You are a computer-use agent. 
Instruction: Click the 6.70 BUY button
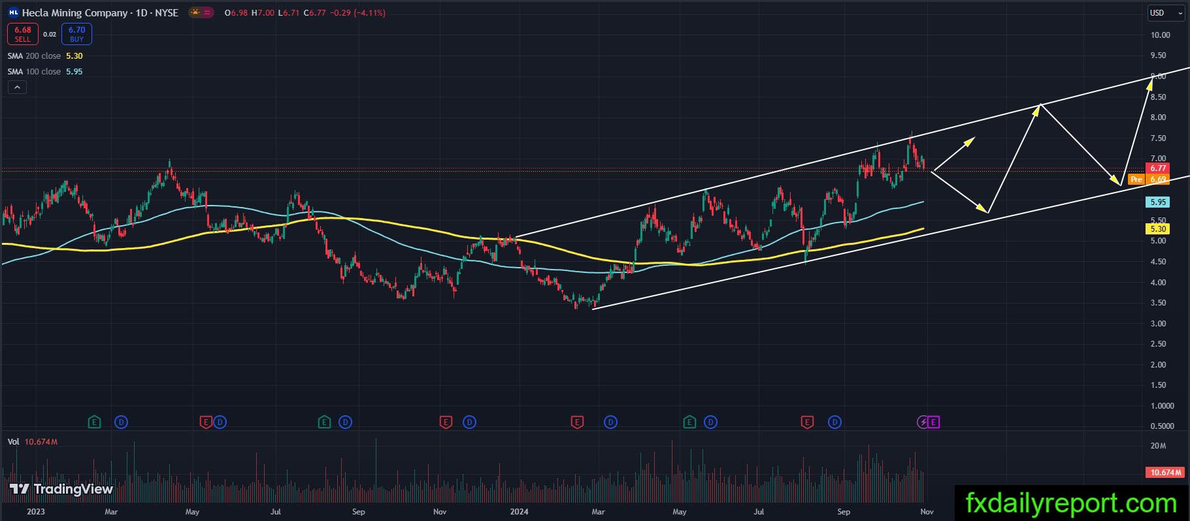tap(76, 34)
